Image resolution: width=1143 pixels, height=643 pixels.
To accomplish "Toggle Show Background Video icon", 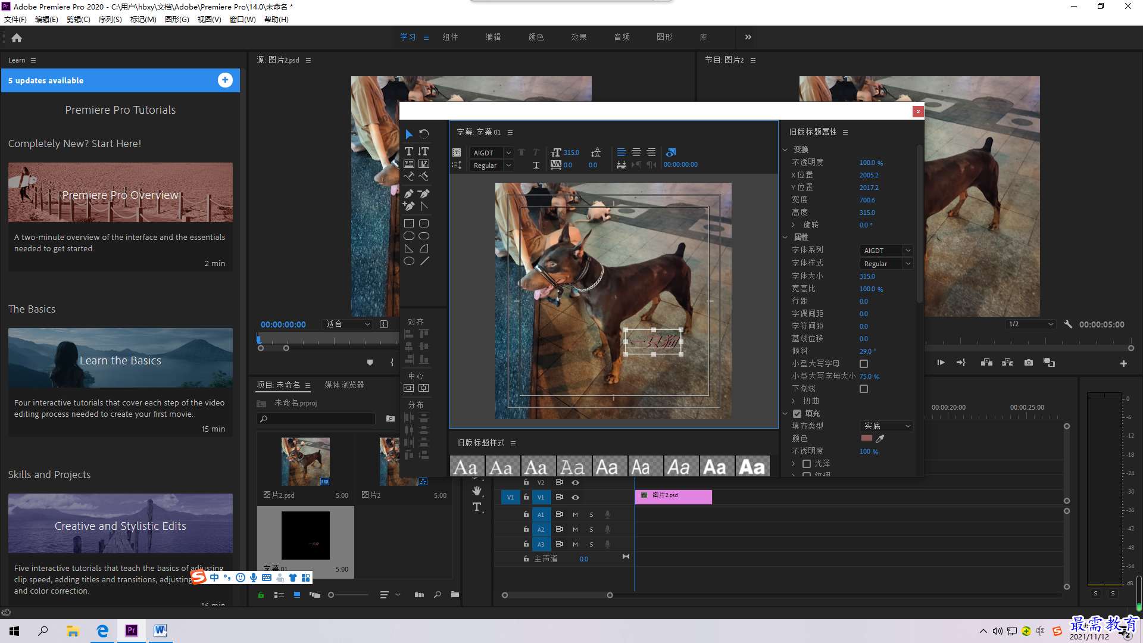I will (x=671, y=152).
